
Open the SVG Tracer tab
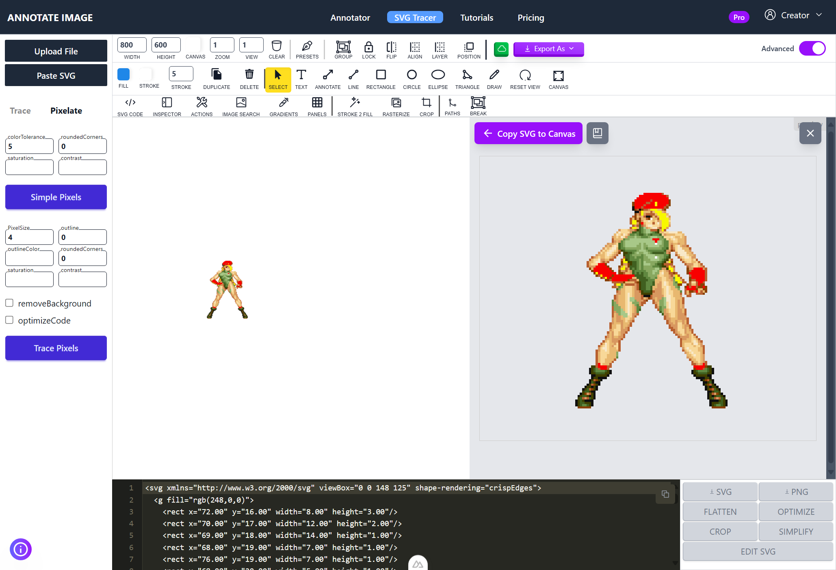coord(415,17)
